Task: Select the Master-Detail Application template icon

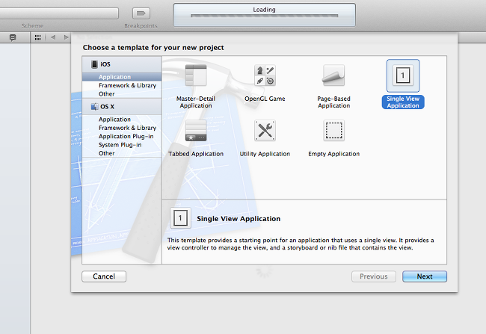Action: tap(196, 75)
